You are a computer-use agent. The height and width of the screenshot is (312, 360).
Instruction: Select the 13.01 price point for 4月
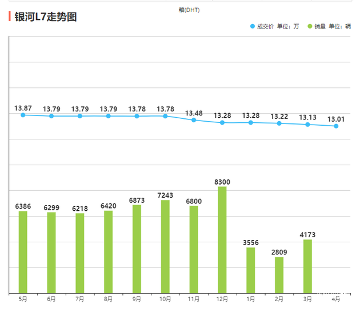336,126
